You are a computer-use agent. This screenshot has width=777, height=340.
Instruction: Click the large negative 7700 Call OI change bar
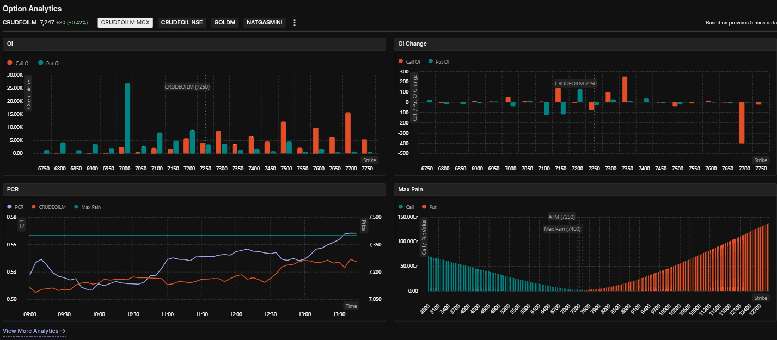[742, 122]
